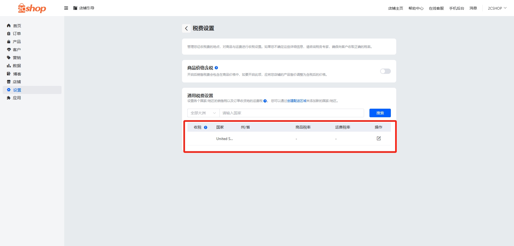Viewport: 514px width, 246px height.
Task: Click the edit icon for United States row
Action: click(379, 138)
